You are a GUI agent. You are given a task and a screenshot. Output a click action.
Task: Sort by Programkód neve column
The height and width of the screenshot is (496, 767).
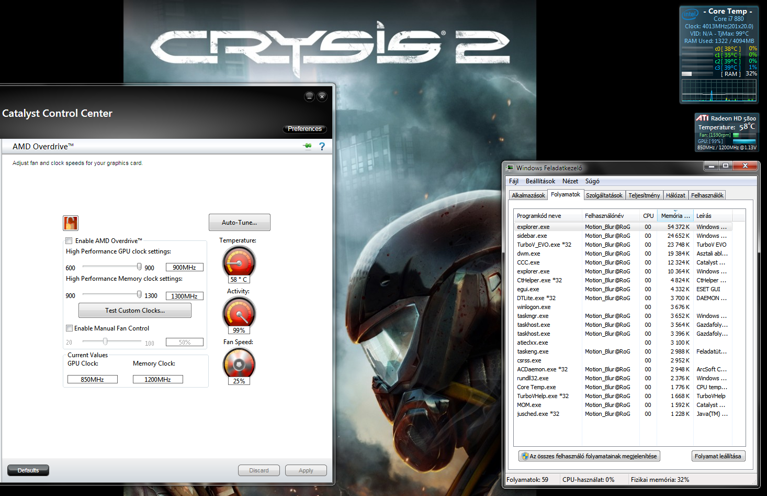click(x=548, y=216)
